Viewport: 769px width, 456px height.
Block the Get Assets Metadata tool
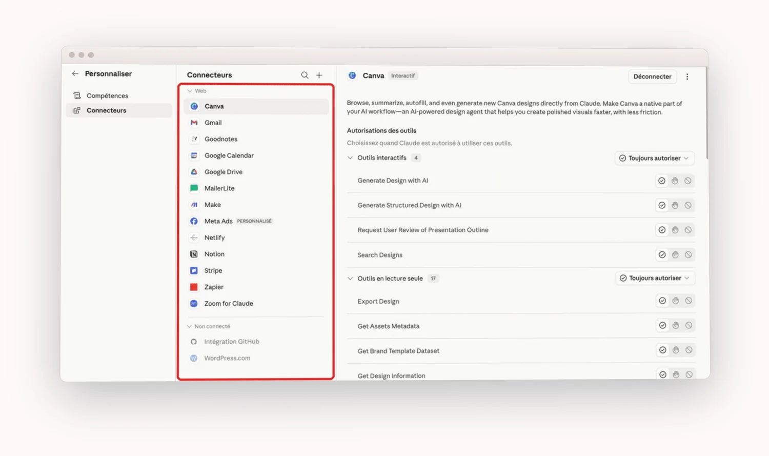pos(689,325)
